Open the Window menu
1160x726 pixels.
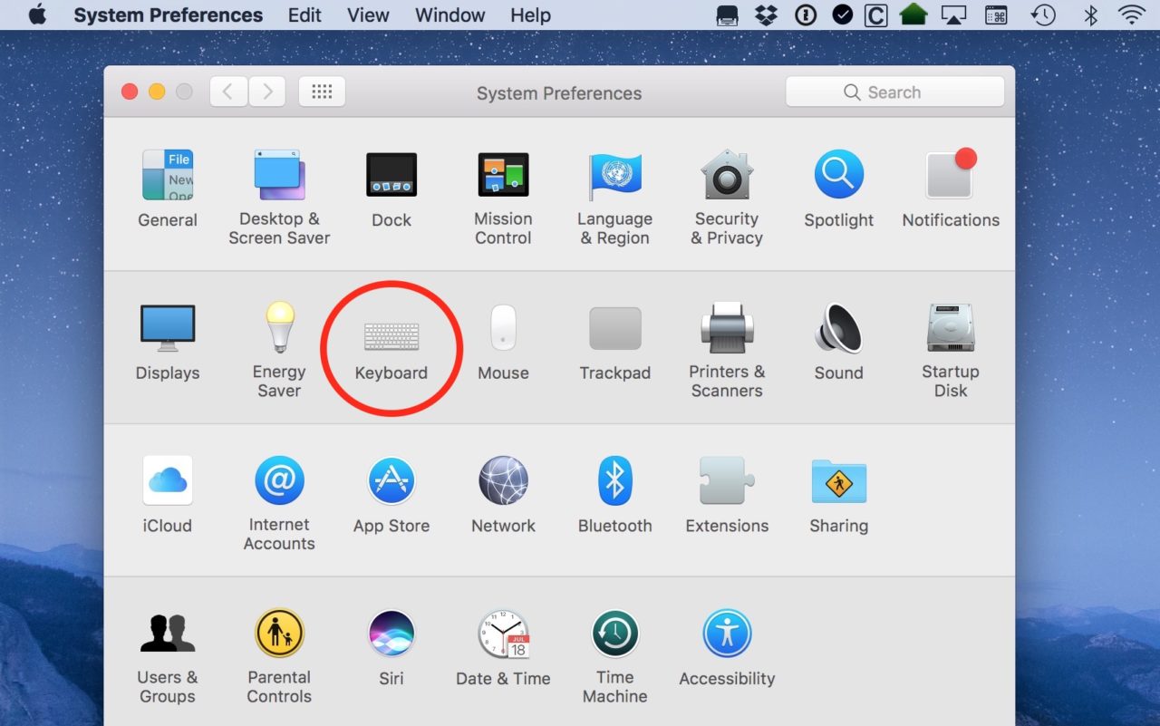click(x=450, y=15)
